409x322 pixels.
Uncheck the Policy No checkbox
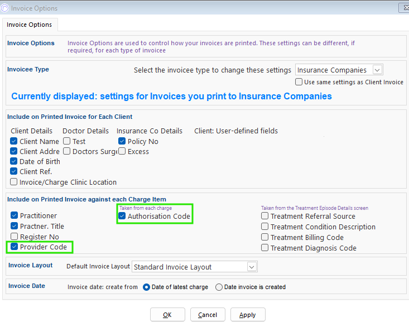[x=122, y=142]
